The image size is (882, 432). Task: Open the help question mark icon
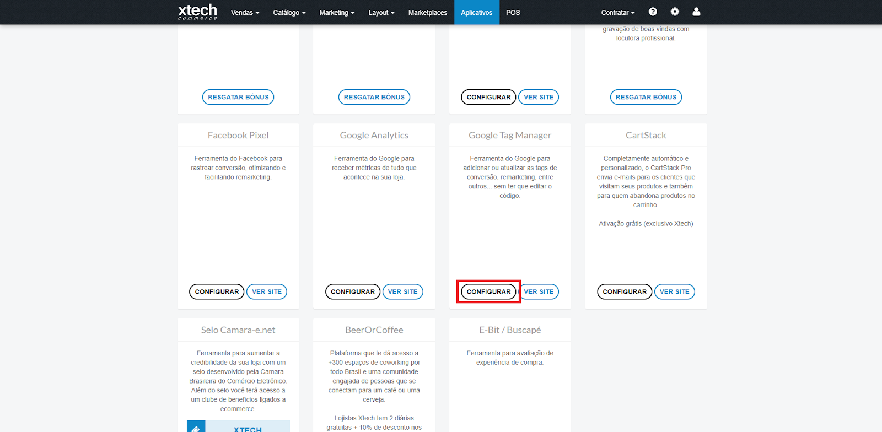(x=653, y=12)
